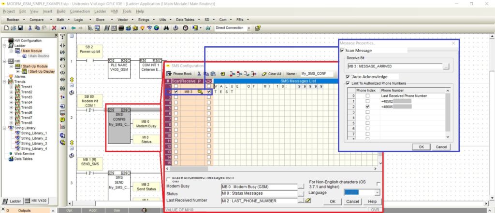The image size is (495, 213).
Task: Check the phone index 1 checkbox
Action: click(367, 101)
